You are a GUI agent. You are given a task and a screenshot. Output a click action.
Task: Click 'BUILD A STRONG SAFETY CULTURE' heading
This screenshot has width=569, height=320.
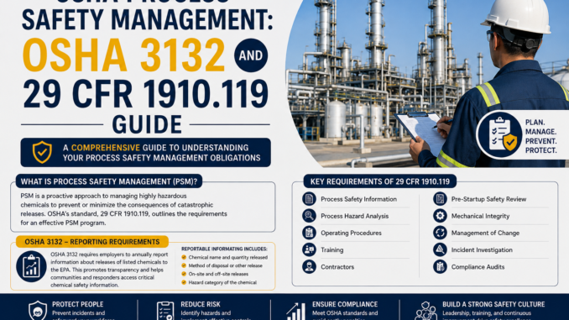pos(493,304)
